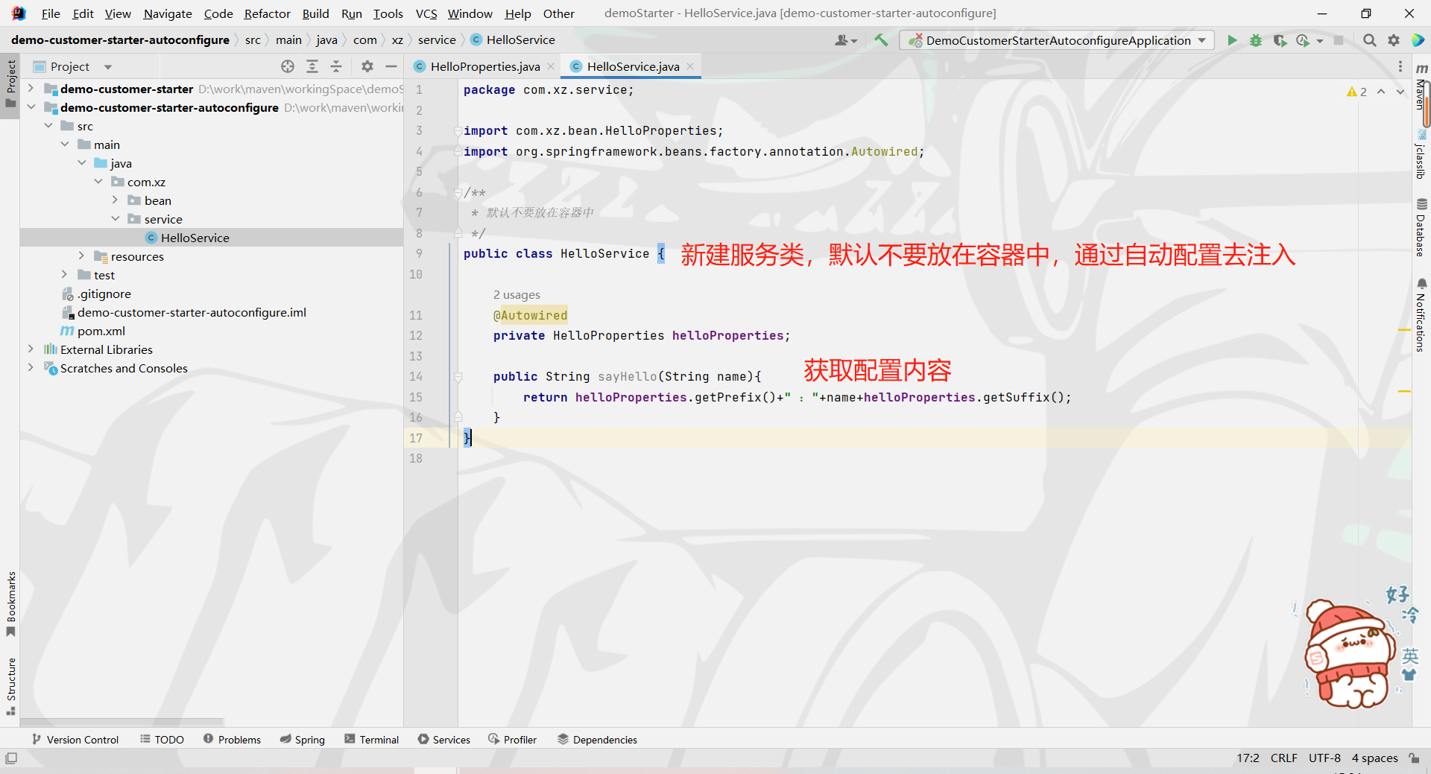This screenshot has width=1431, height=774.
Task: Collapse all nodes in the Project tree
Action: [336, 66]
